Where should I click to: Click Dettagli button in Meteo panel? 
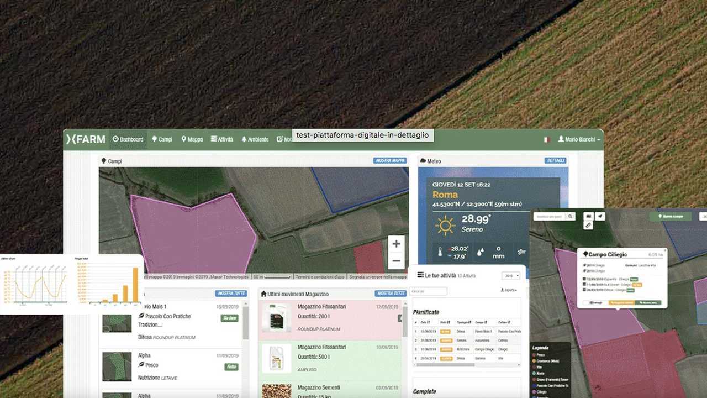[556, 160]
